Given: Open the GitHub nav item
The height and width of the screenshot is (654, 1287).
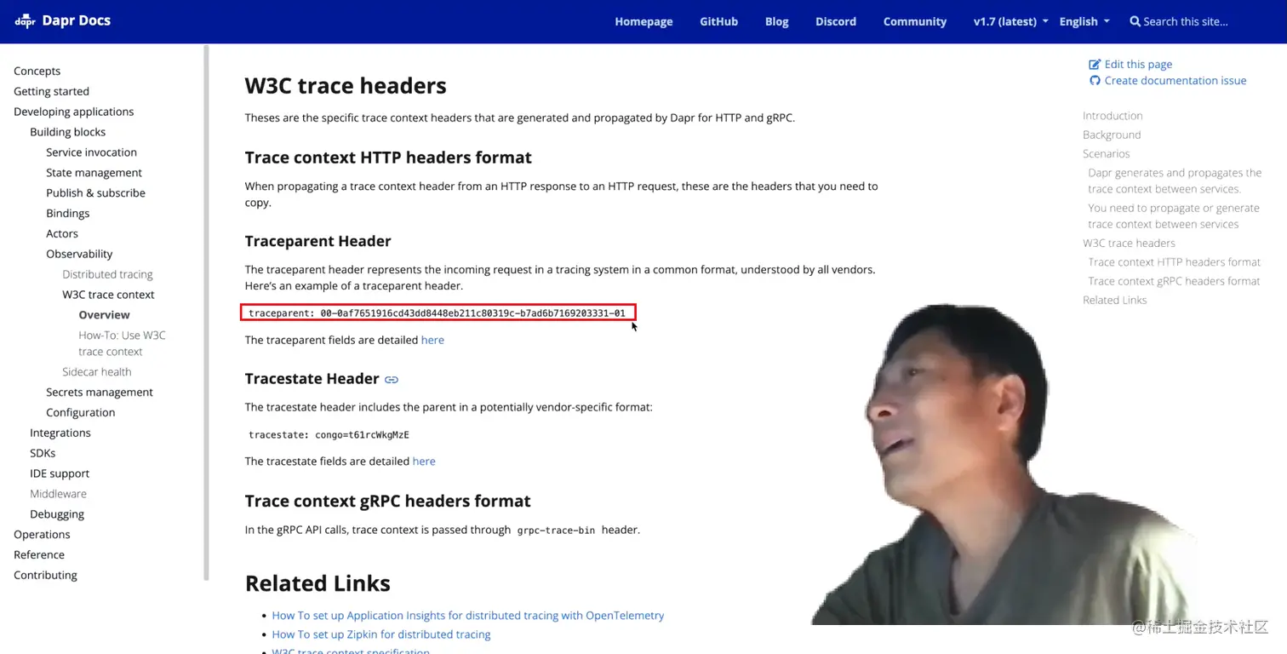Looking at the screenshot, I should 718,21.
